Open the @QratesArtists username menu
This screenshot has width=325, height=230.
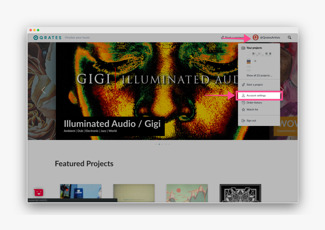pos(270,37)
